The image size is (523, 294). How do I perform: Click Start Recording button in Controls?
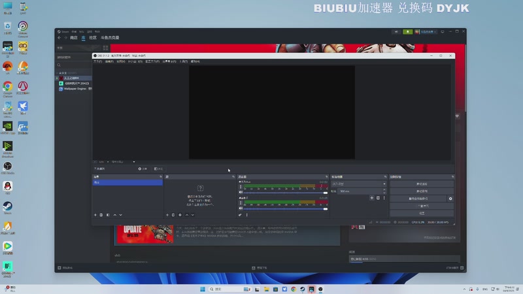point(422,191)
